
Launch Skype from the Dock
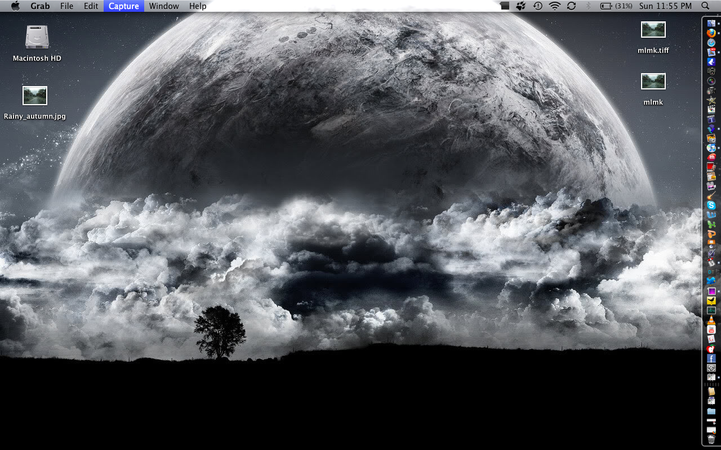(x=711, y=205)
